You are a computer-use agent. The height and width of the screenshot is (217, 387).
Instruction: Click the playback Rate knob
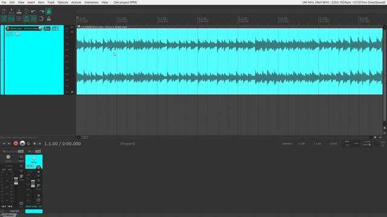tap(376, 143)
